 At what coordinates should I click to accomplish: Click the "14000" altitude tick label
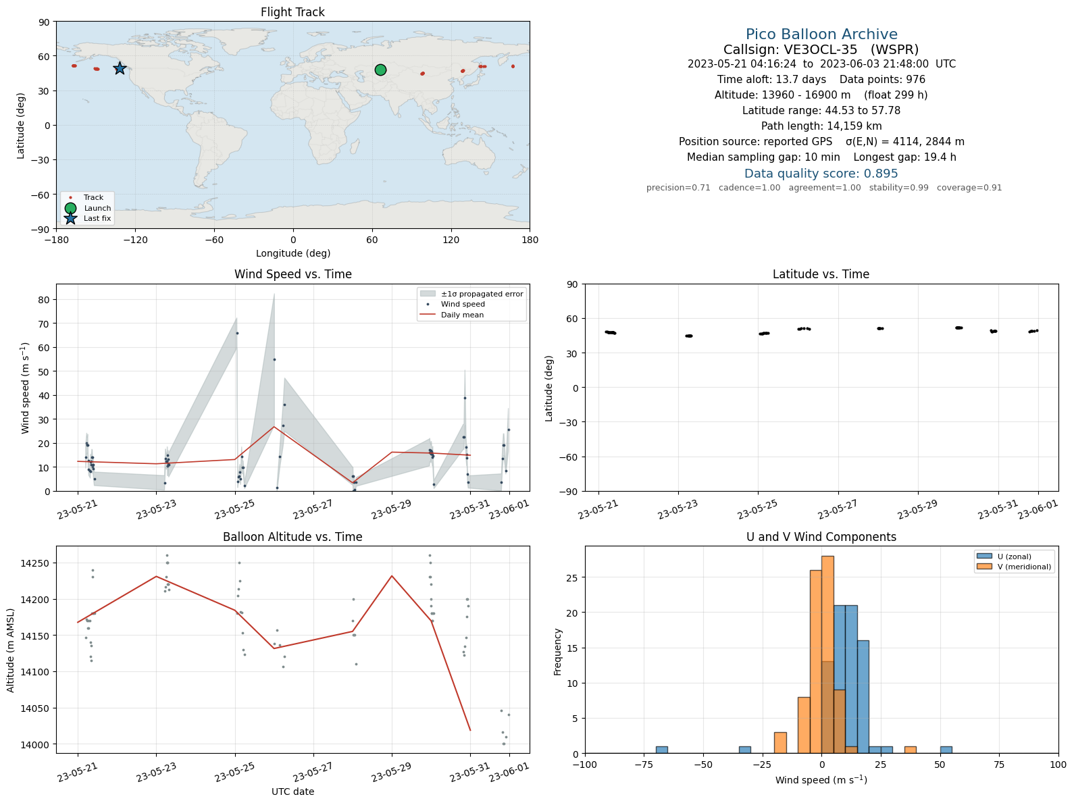pos(36,745)
